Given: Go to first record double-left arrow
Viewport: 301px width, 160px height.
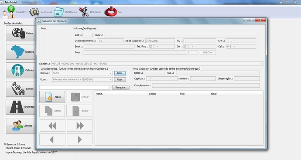Looking at the screenshot, I should pos(52,126).
